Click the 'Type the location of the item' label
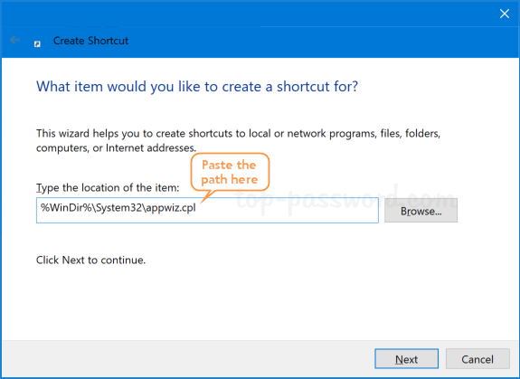The image size is (520, 379). tap(108, 187)
